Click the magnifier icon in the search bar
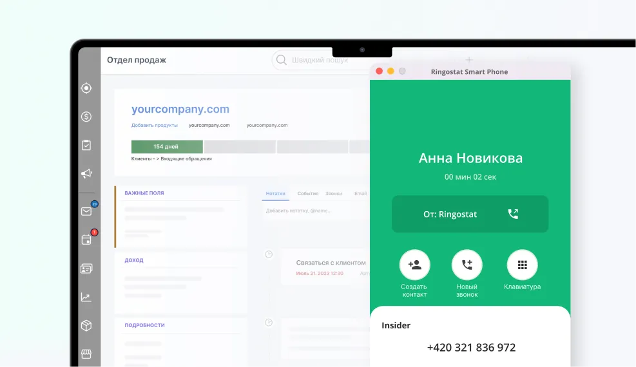The height and width of the screenshot is (367, 636). [x=281, y=60]
